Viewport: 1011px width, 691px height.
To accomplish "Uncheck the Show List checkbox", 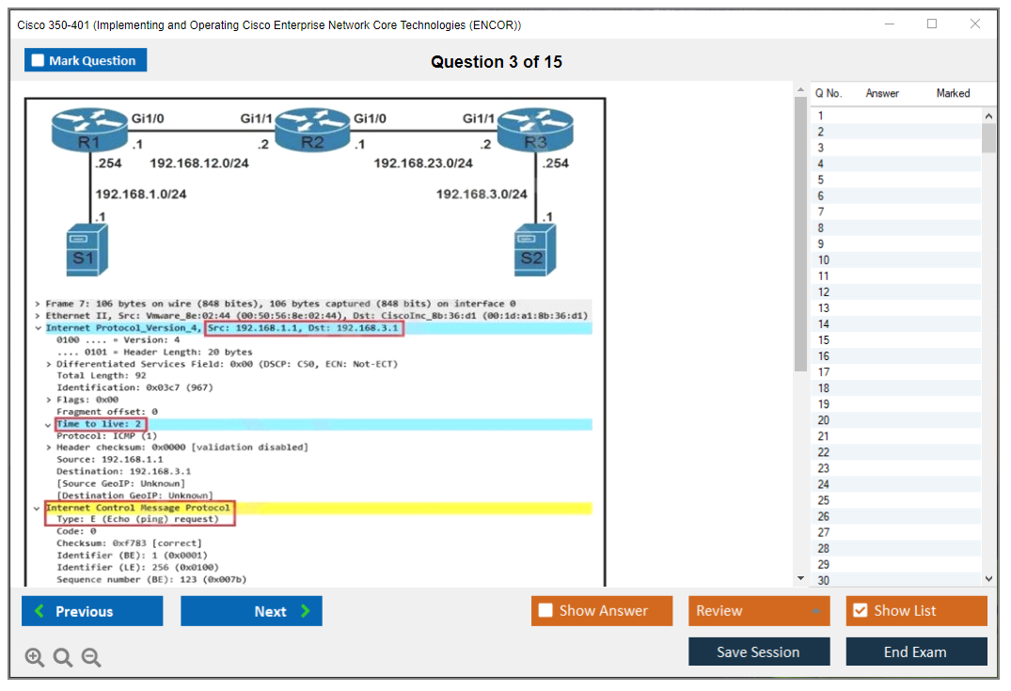I will tap(861, 610).
